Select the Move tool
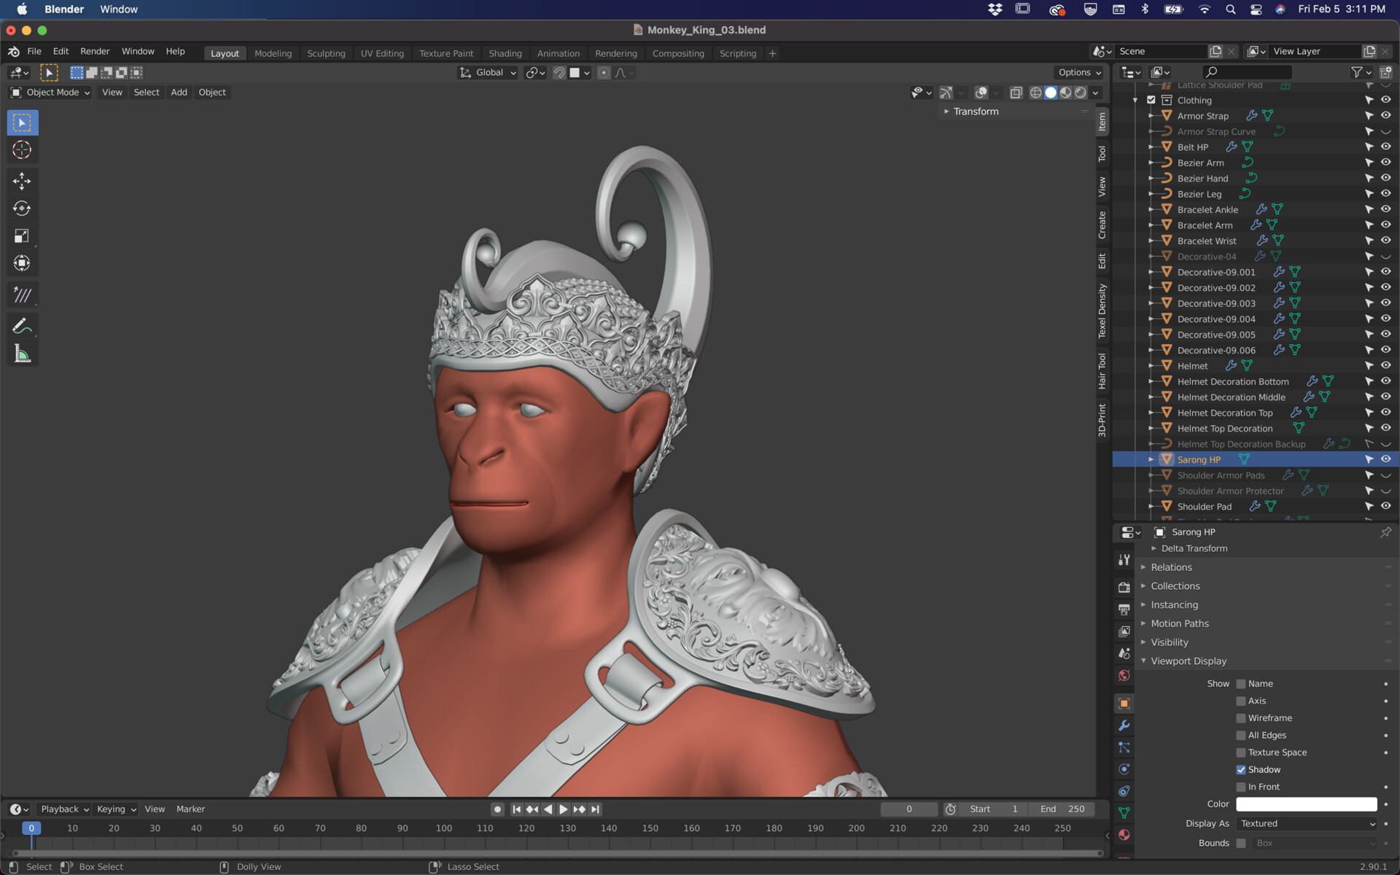Screen dimensions: 1400x875 tap(22, 180)
